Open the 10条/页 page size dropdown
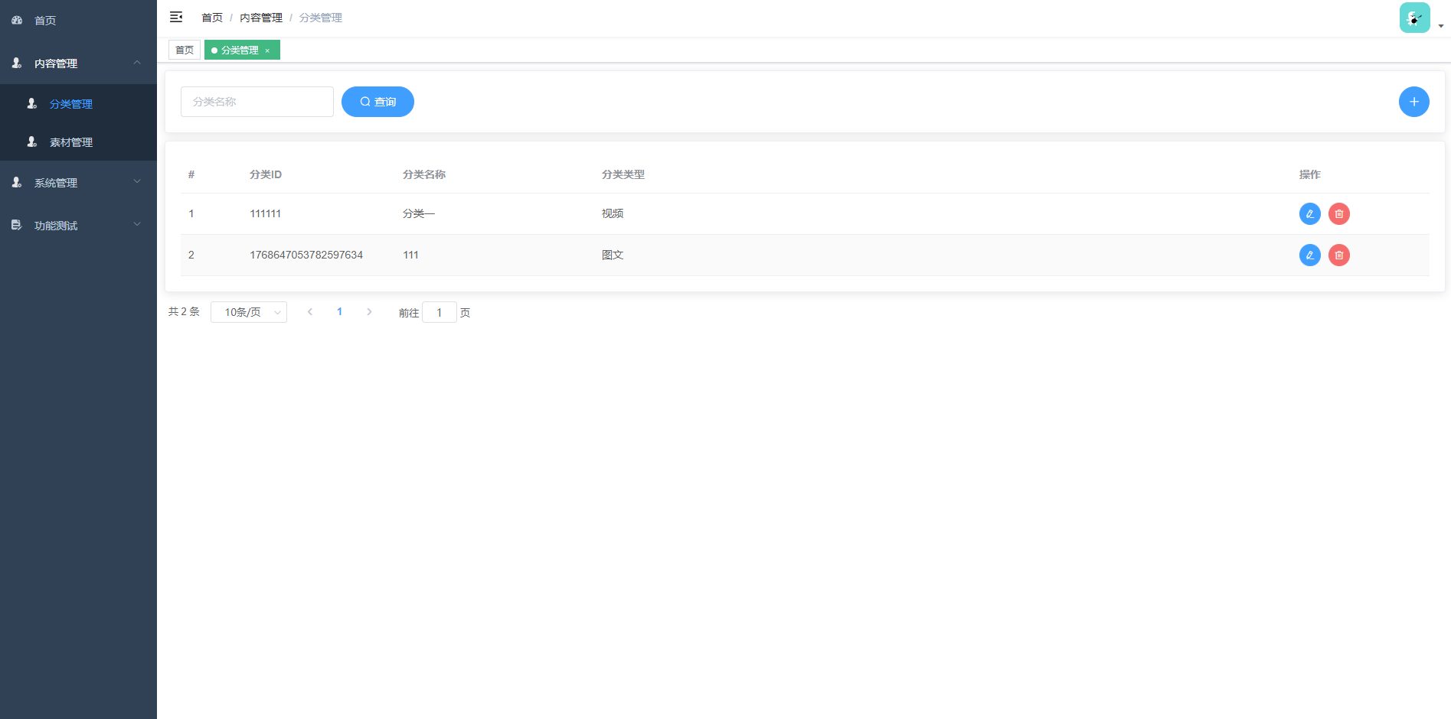This screenshot has height=719, width=1451. 249,312
